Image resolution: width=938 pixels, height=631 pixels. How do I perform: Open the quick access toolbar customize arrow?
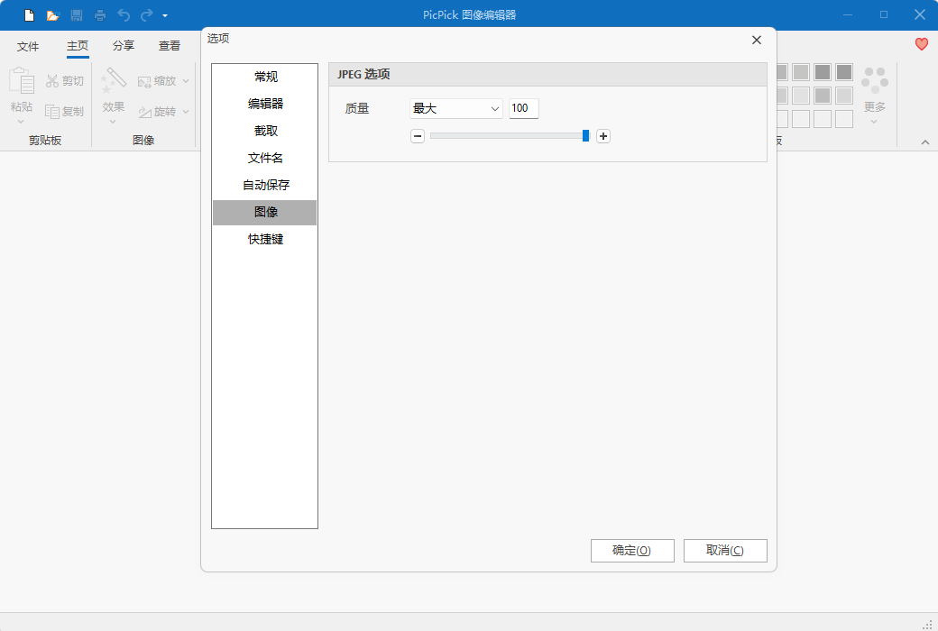[165, 15]
